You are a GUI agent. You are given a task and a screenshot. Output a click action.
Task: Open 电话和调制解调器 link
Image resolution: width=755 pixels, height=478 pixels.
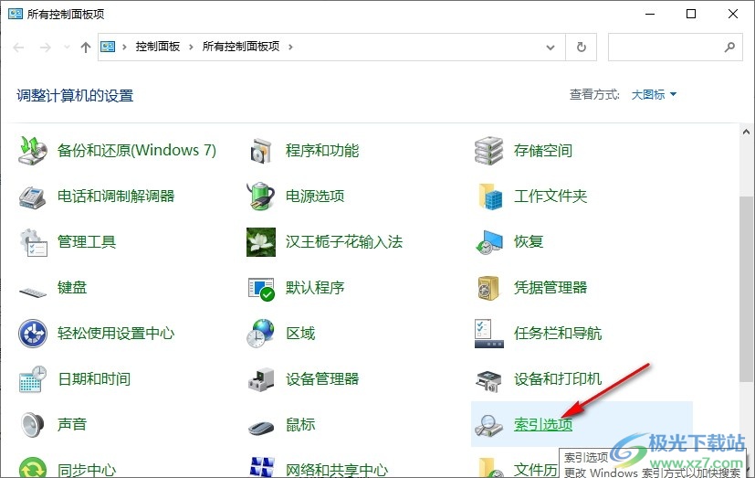(x=116, y=197)
